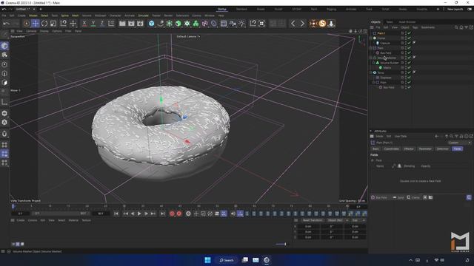Collapse the Volume Builder hierarchy
This screenshot has width=474, height=266.
pyautogui.click(x=374, y=63)
